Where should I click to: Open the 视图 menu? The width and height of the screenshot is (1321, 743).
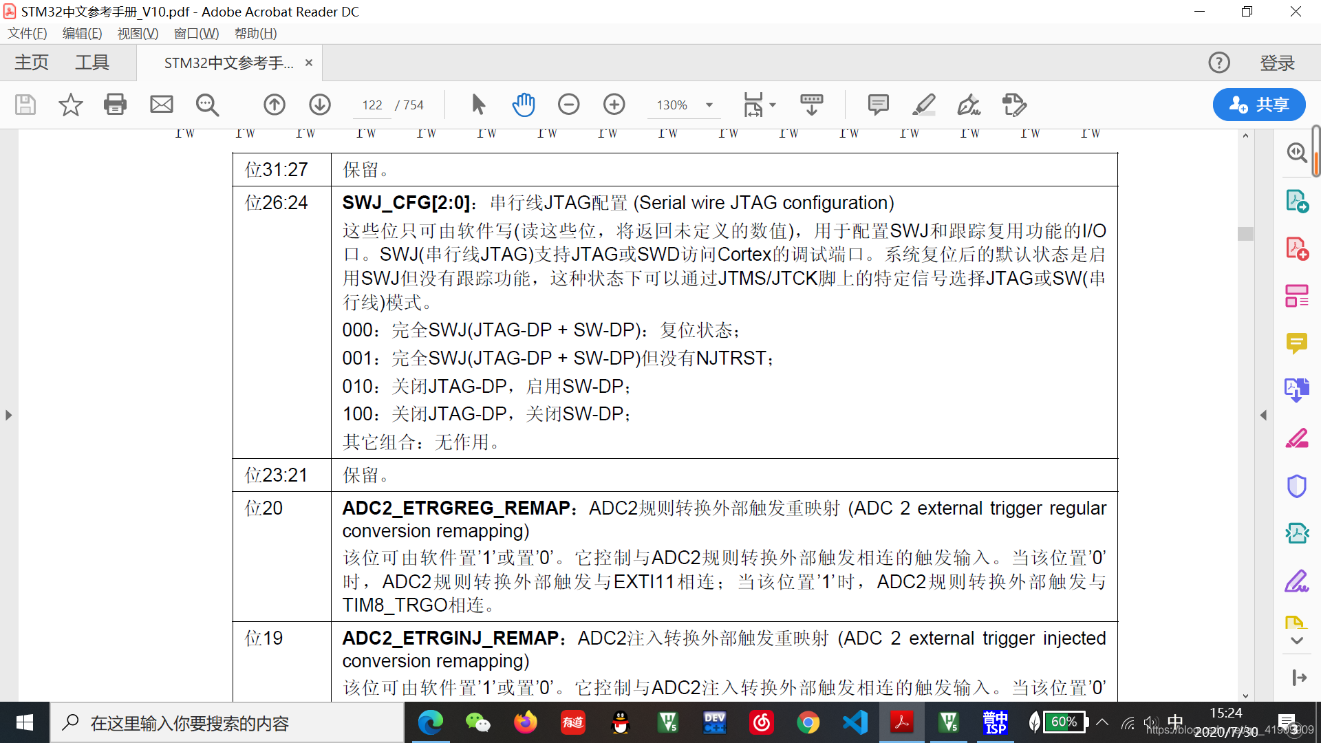(138, 34)
